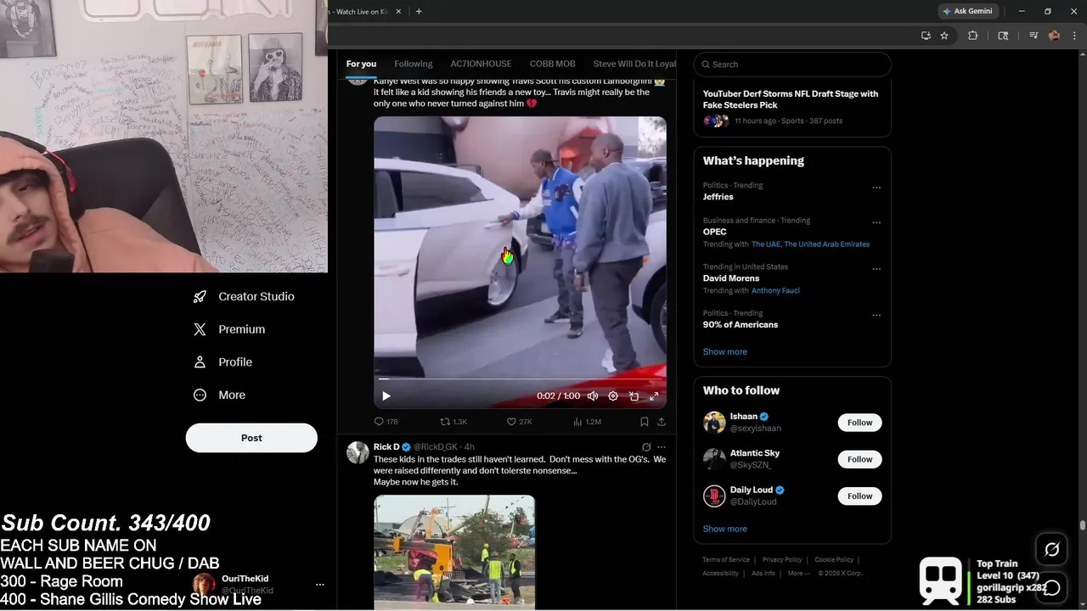Screen dimensions: 1087x611
Task: Open tab search icon in Chrome toolbar
Action: (x=1003, y=36)
